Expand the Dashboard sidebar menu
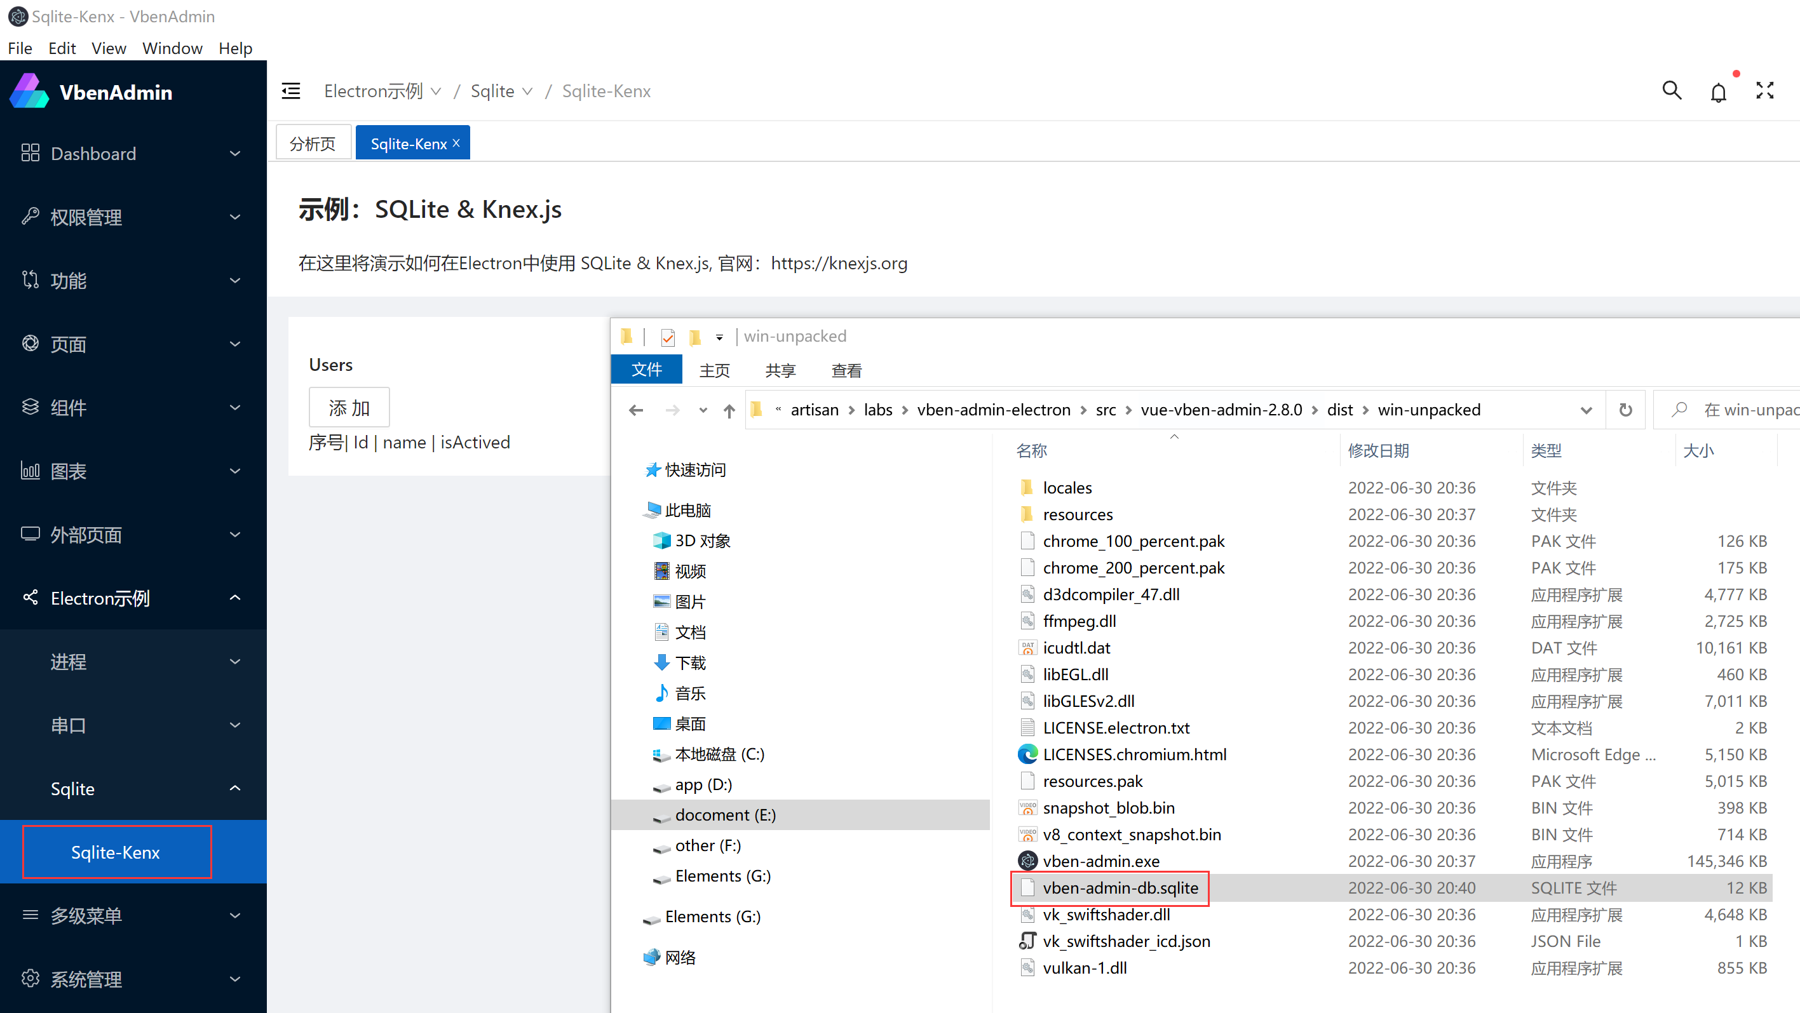 point(133,154)
